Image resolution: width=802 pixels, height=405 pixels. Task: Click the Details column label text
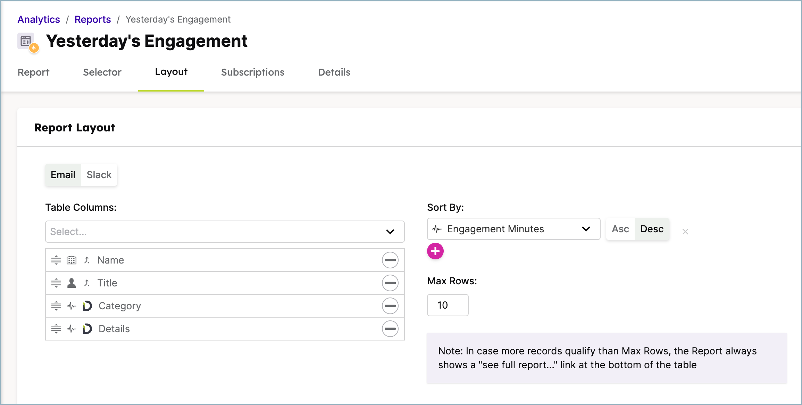[x=114, y=329]
